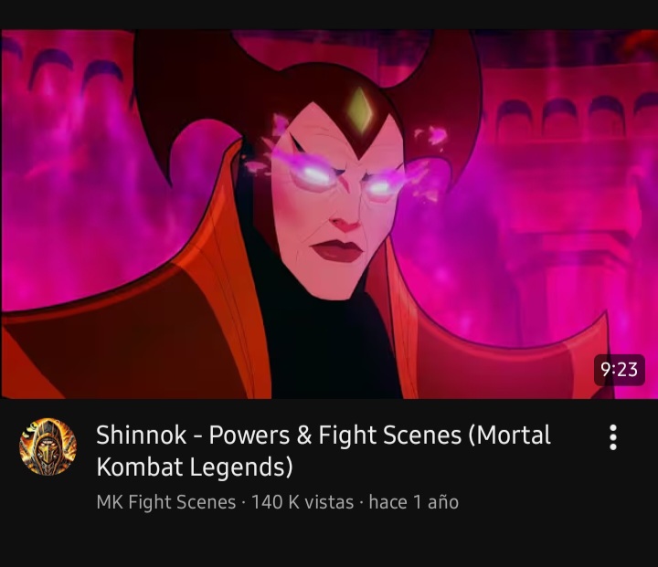Open the 'Shinnok - Powers & Fight Scenes' title

click(x=324, y=450)
